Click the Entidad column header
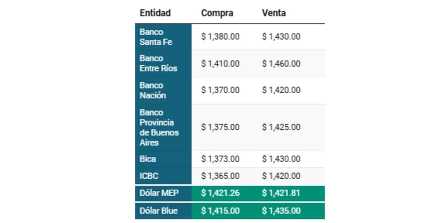This screenshot has height=223, width=443. coord(155,13)
